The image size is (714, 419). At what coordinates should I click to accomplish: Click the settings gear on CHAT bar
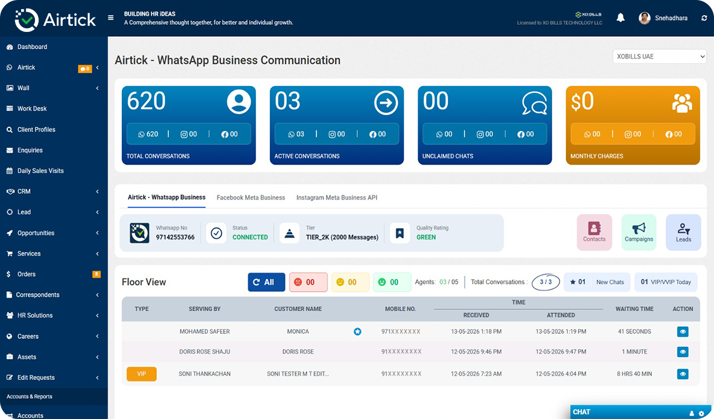pos(702,414)
